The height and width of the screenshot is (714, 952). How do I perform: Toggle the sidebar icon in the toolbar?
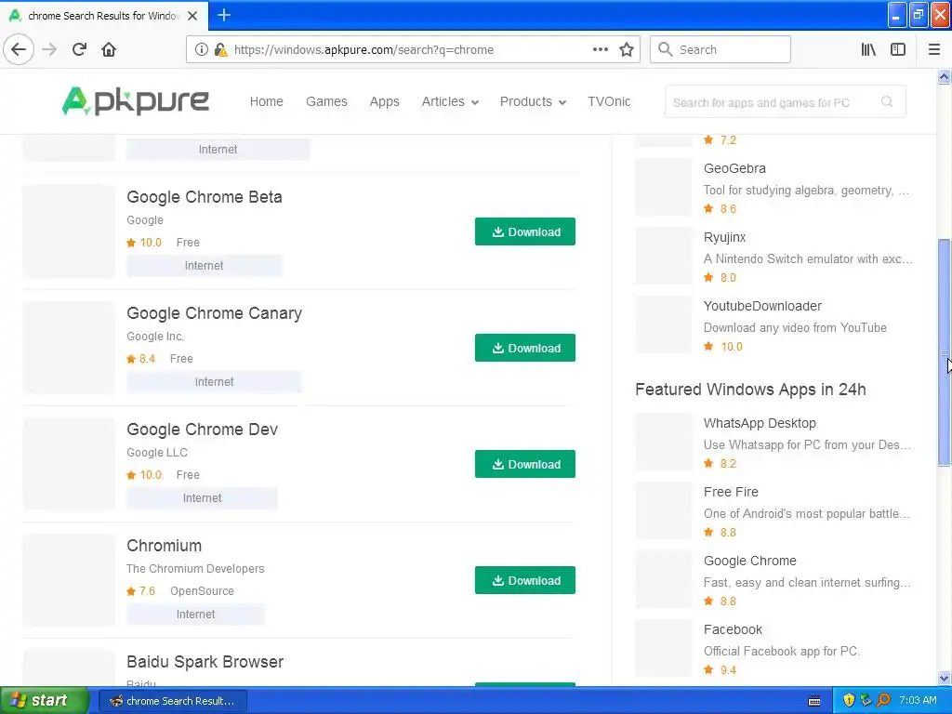coord(898,49)
